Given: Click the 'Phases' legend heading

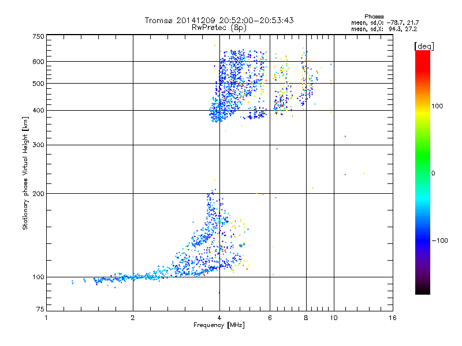Looking at the screenshot, I should [374, 17].
